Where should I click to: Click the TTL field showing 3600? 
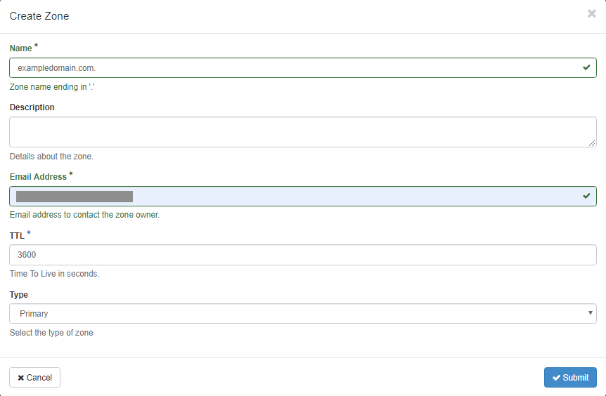(x=302, y=255)
